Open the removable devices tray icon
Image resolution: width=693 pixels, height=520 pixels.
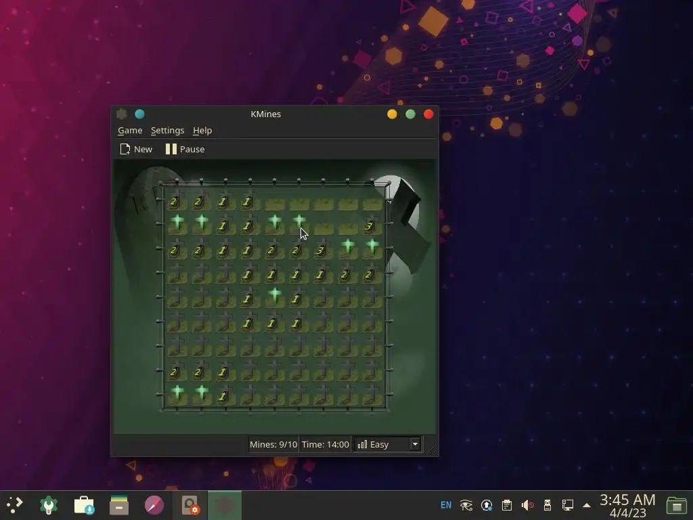tap(547, 505)
